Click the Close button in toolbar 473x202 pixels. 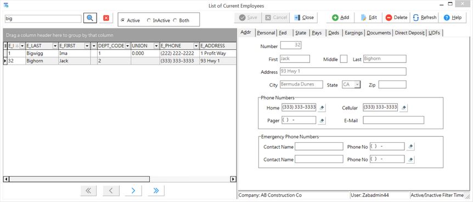click(x=304, y=18)
